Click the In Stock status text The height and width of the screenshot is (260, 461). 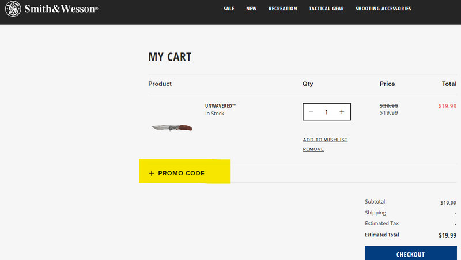click(x=214, y=114)
